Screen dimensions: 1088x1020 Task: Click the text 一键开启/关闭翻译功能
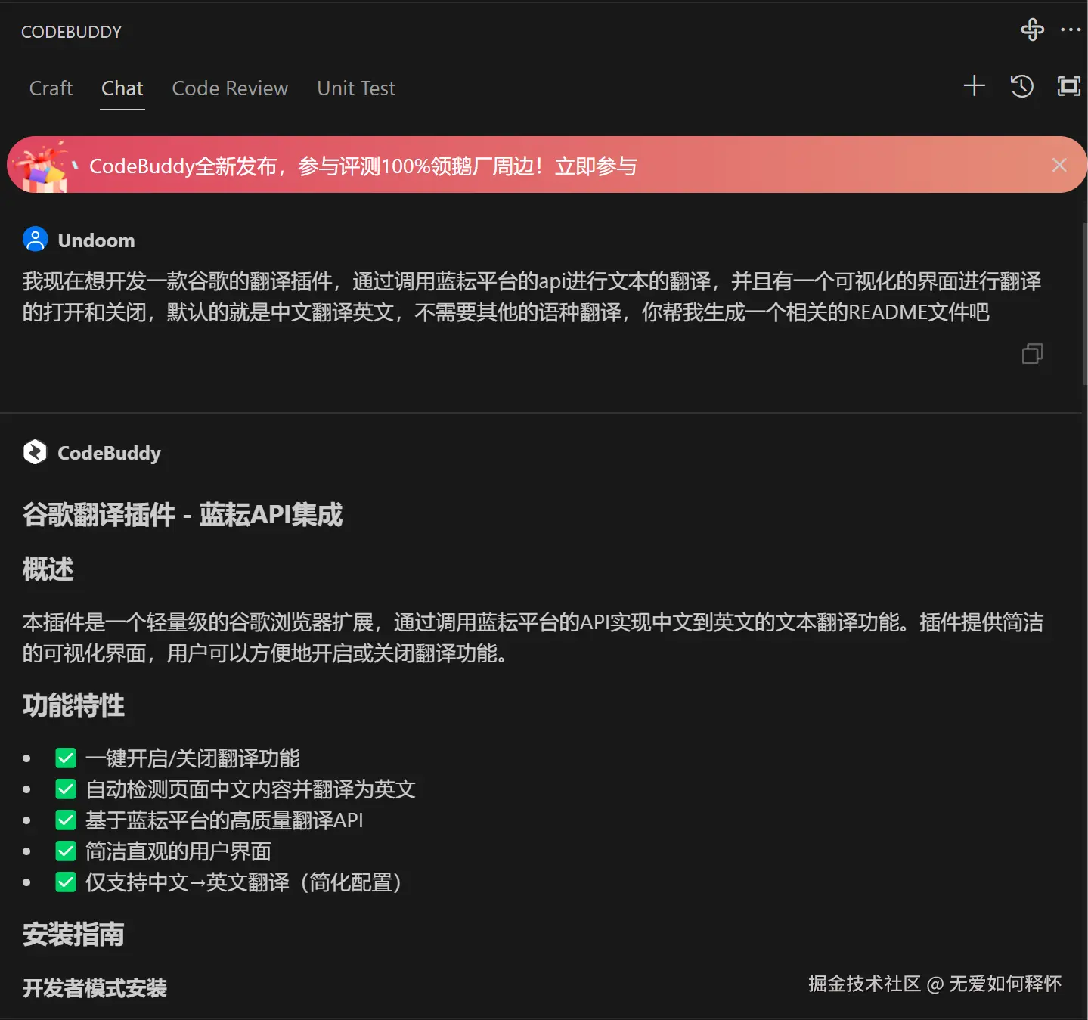192,758
